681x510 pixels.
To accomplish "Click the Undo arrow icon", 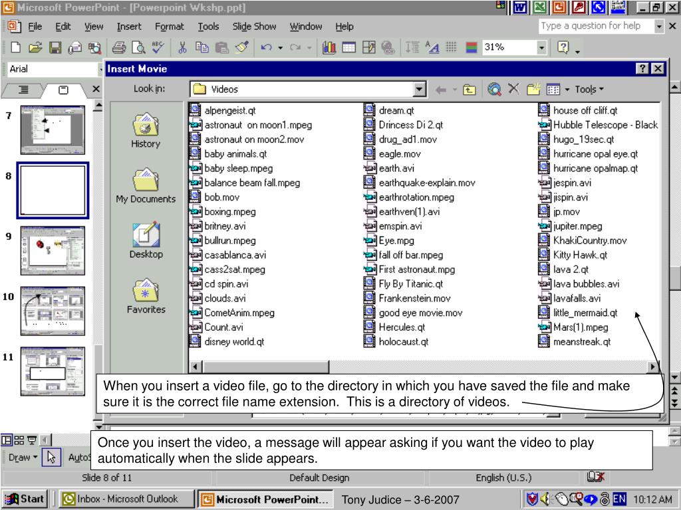I will pos(266,47).
